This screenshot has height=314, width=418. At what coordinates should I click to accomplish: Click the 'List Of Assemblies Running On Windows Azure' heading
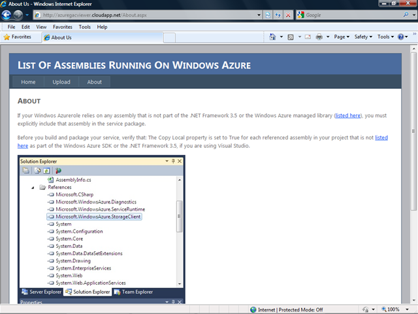coord(134,65)
